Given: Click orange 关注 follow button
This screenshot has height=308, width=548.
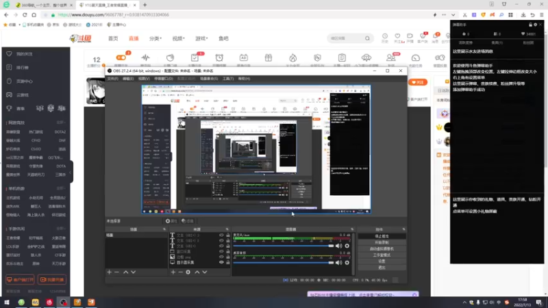Looking at the screenshot, I should point(418,82).
